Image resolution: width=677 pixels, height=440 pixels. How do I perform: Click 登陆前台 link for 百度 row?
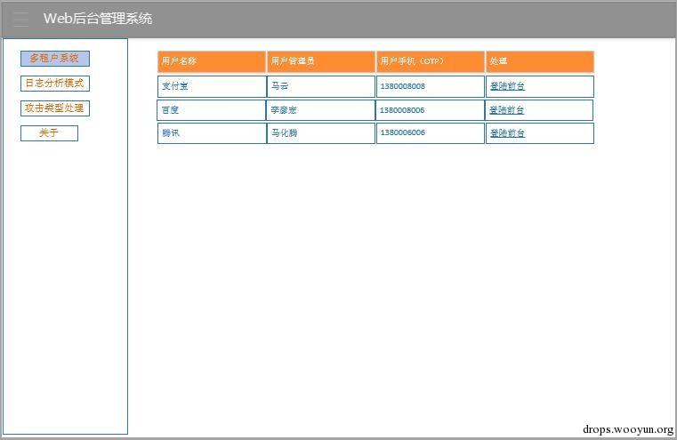tap(507, 110)
